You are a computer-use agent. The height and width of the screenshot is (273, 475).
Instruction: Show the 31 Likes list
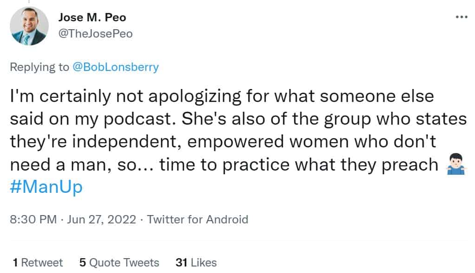196,263
